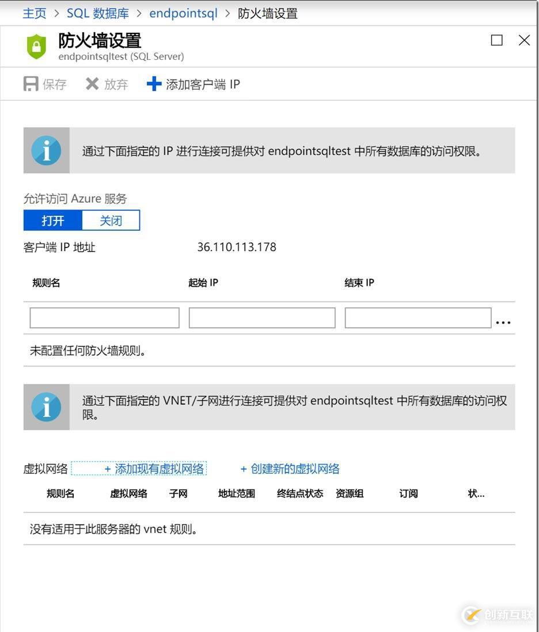Go to 主页 breadcrumb
The width and height of the screenshot is (539, 632).
tap(35, 13)
